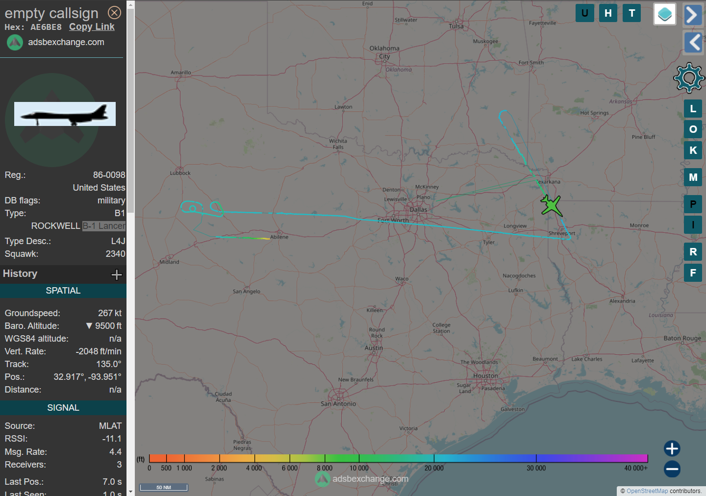Click the United States country text
Image resolution: width=706 pixels, height=496 pixels.
click(x=99, y=188)
